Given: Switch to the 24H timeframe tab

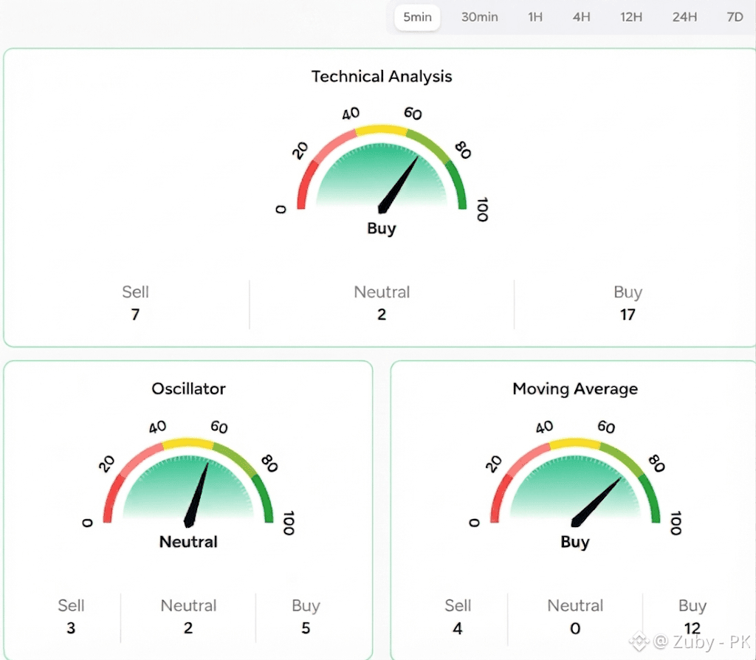Looking at the screenshot, I should tap(684, 18).
